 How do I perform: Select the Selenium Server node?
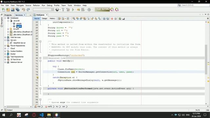16,62
